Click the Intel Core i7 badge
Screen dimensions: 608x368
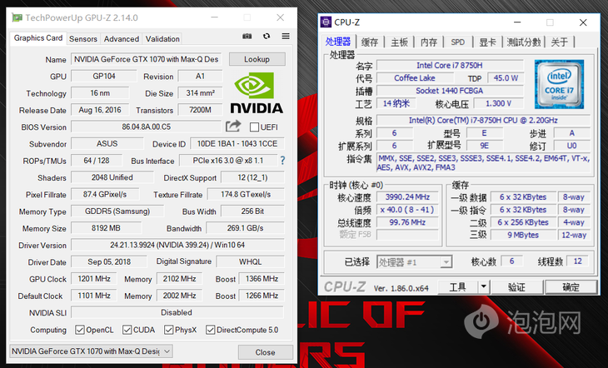tap(559, 84)
